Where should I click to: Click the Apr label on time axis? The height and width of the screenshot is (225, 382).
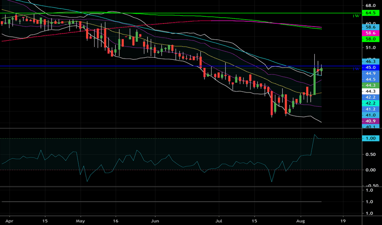pos(9,221)
